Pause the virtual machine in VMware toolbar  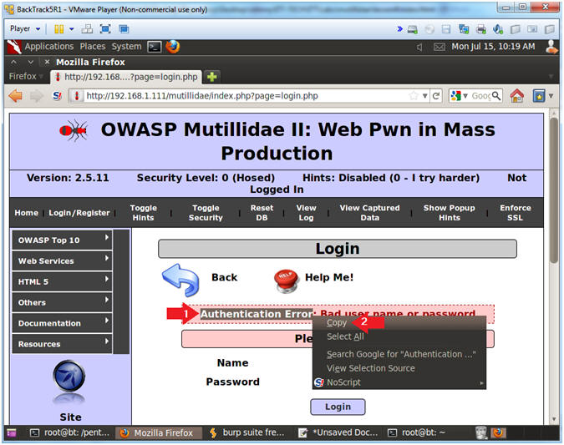tap(58, 28)
